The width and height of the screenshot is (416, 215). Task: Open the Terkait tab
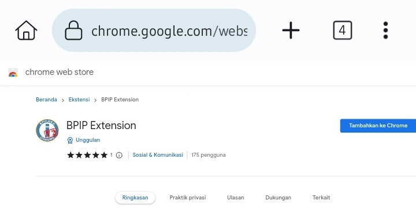[x=321, y=198]
